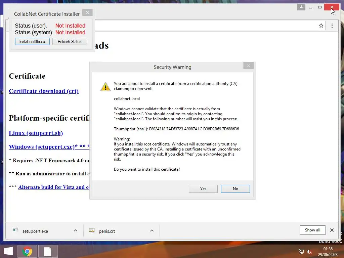Close the downloads bar
344x258 pixels.
pos(332,230)
